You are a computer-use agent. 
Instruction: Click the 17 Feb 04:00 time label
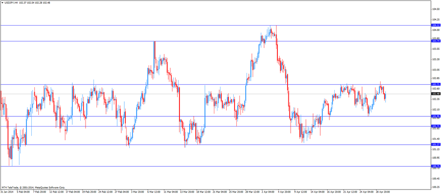tap(72, 192)
